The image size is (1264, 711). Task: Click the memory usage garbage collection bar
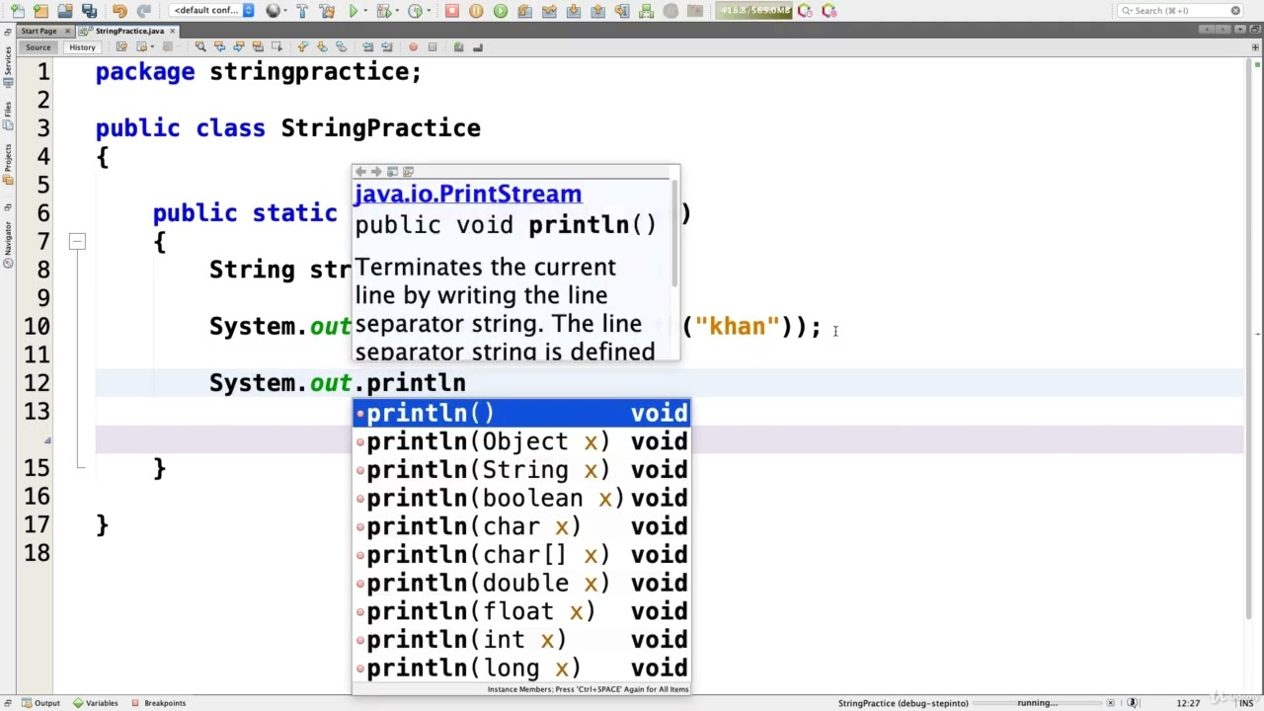pos(753,11)
